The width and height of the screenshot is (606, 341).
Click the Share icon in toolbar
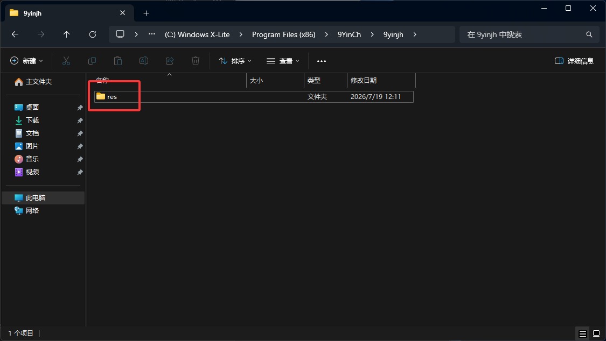[170, 61]
